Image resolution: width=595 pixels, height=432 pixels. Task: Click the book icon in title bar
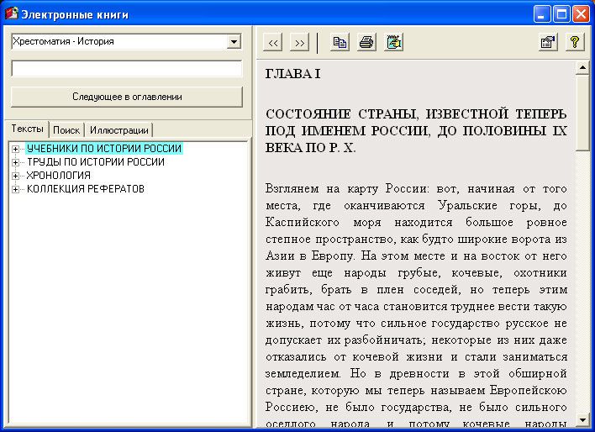point(12,13)
